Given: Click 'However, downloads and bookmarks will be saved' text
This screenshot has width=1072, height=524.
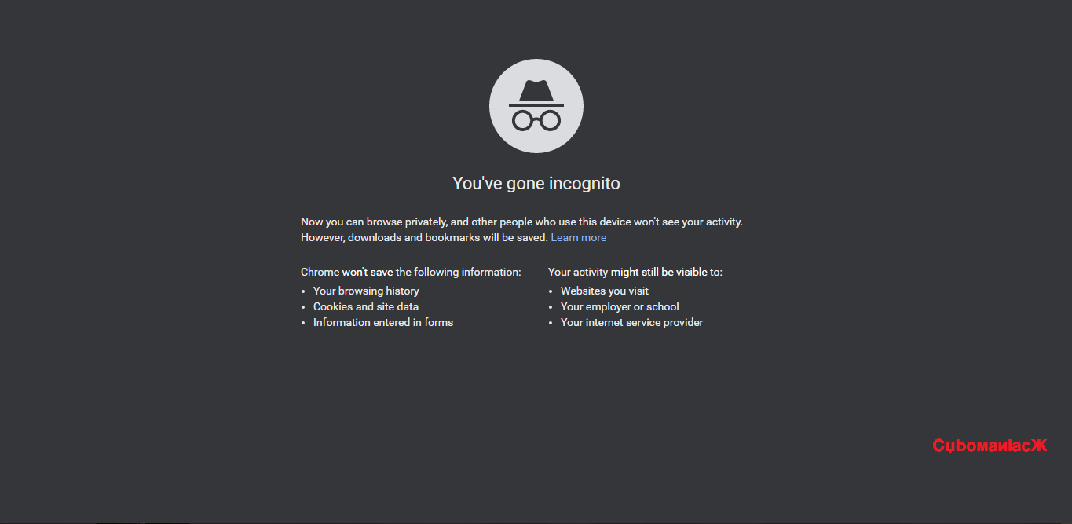Looking at the screenshot, I should (424, 237).
